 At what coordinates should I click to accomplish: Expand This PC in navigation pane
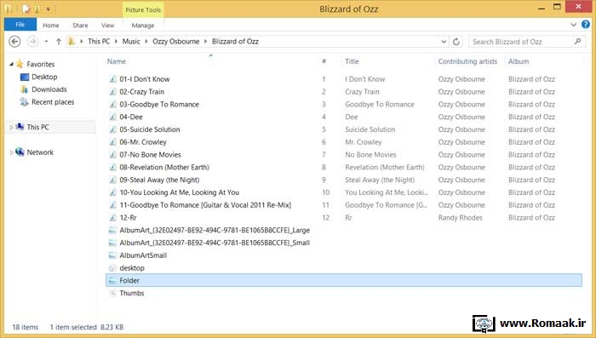[x=11, y=128]
